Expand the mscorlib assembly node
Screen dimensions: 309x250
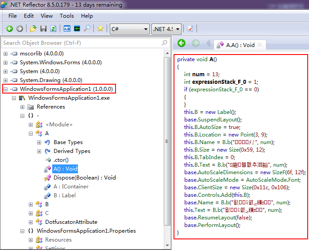tap(5, 54)
